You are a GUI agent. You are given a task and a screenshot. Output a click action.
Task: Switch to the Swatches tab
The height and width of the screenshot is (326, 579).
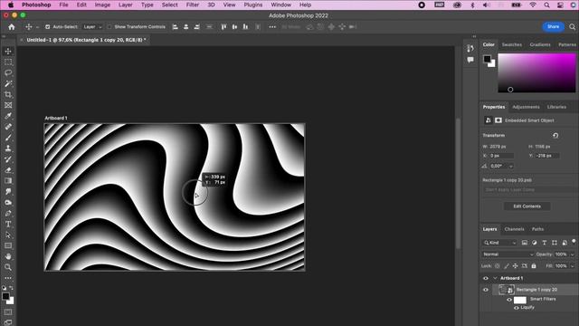(511, 44)
